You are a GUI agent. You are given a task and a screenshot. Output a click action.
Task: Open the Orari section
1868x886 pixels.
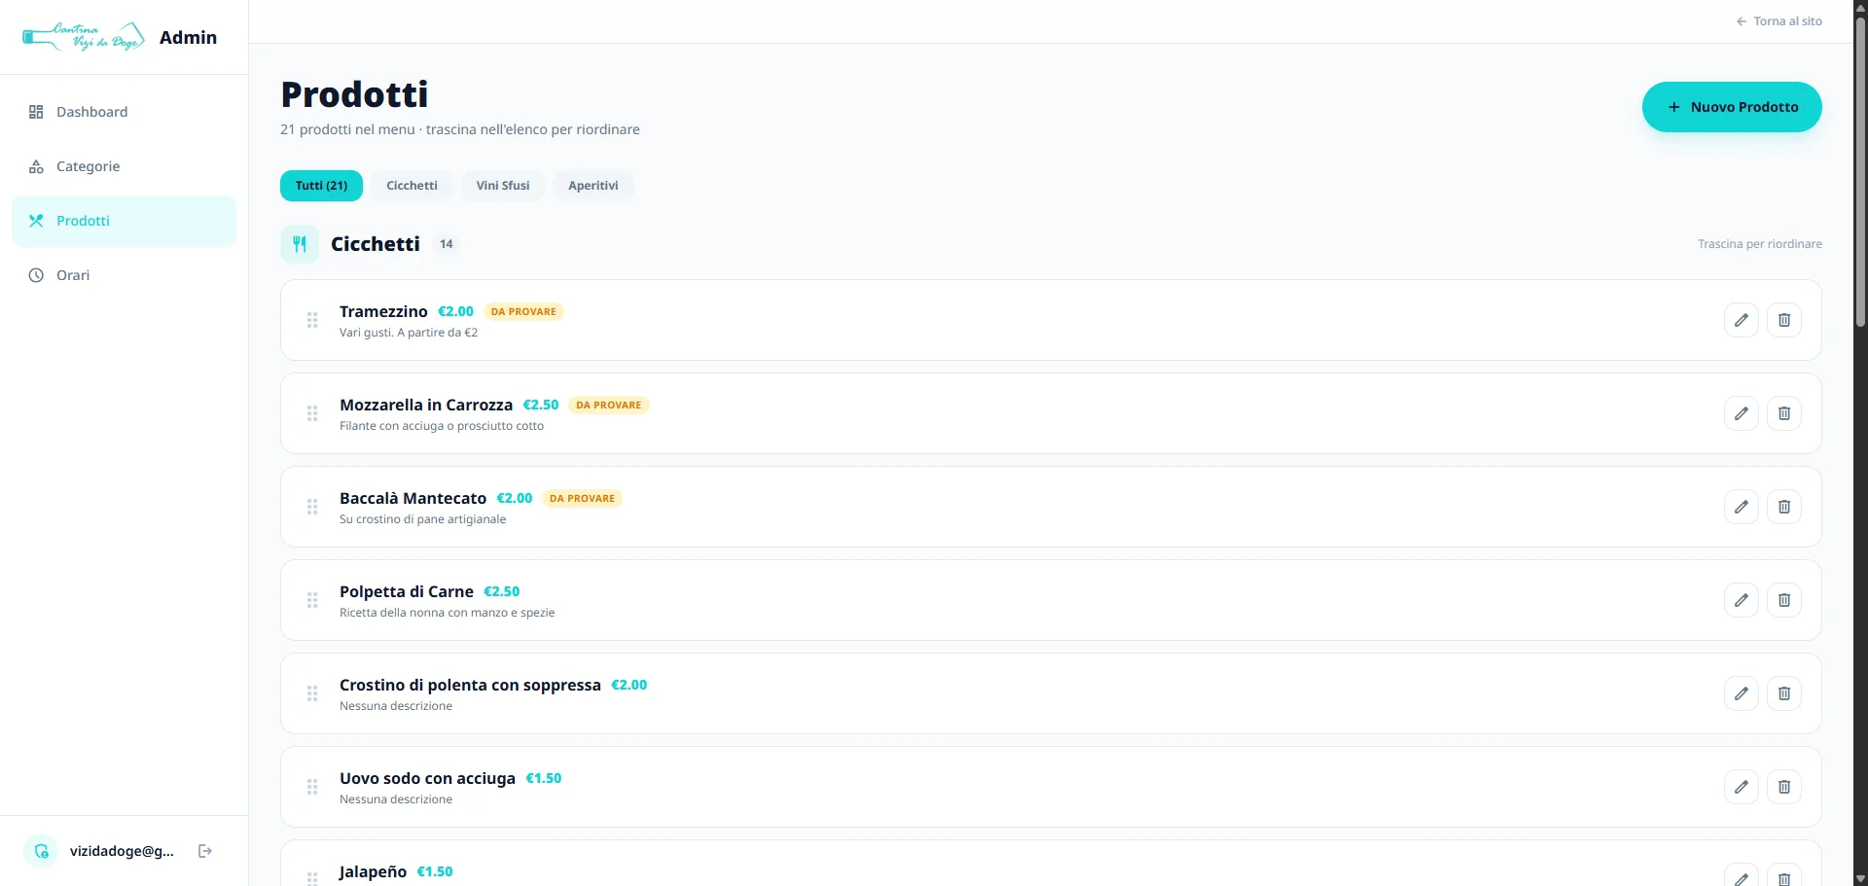point(124,275)
